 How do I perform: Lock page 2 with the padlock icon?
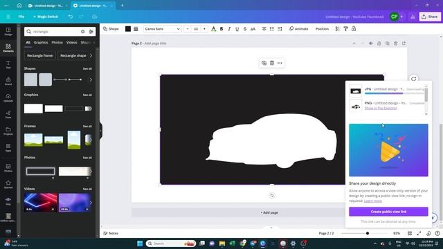(379, 44)
